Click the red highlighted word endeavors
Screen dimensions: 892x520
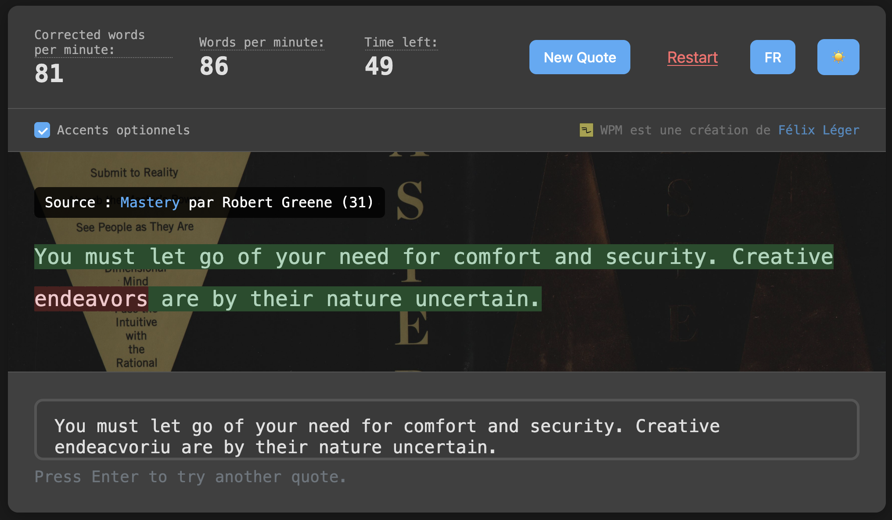coord(91,299)
